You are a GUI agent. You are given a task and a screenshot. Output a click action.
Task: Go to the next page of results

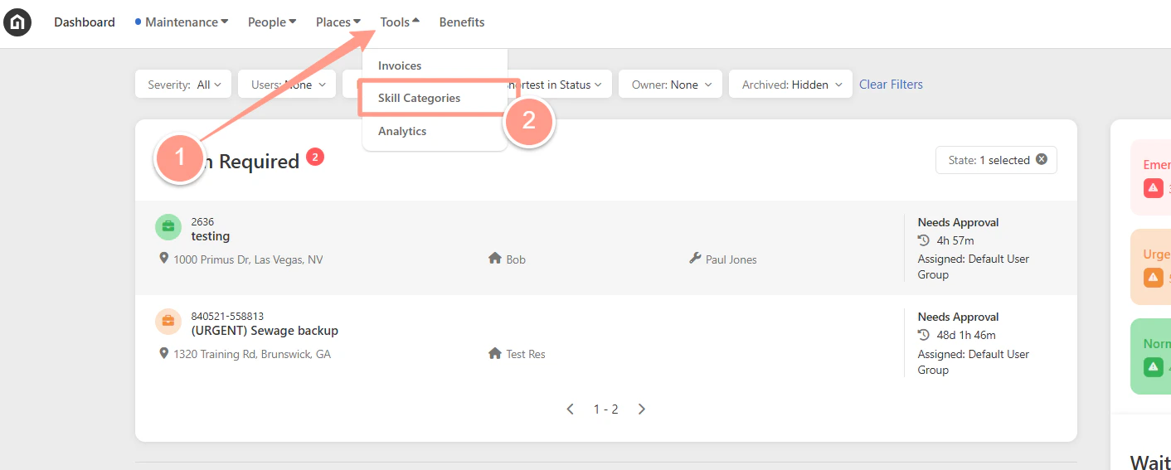click(641, 409)
